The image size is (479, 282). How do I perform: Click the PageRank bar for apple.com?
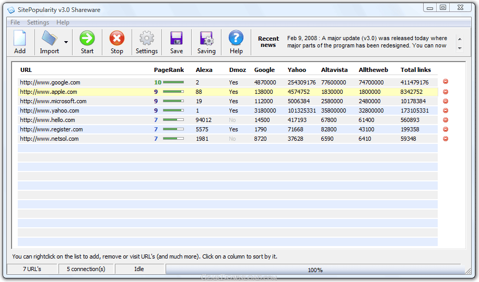173,91
